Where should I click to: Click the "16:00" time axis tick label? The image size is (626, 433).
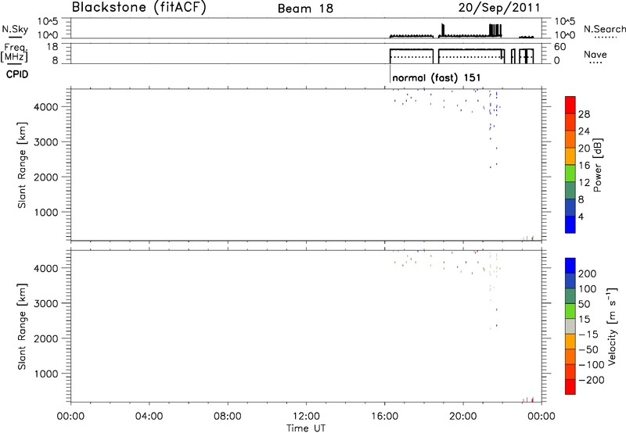click(x=384, y=417)
